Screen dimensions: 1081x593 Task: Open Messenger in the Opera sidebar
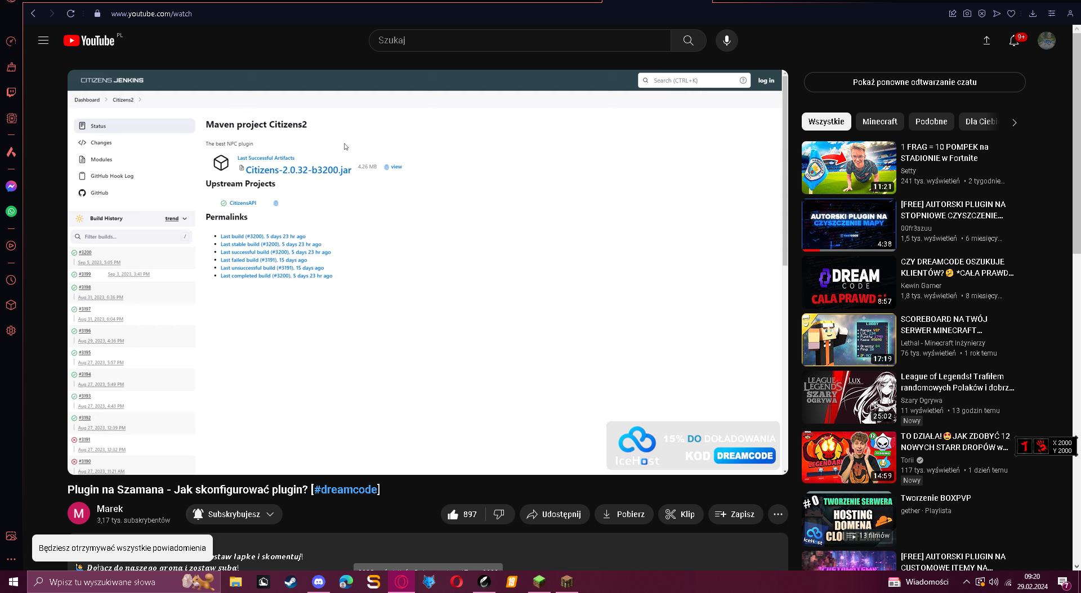[x=11, y=186]
